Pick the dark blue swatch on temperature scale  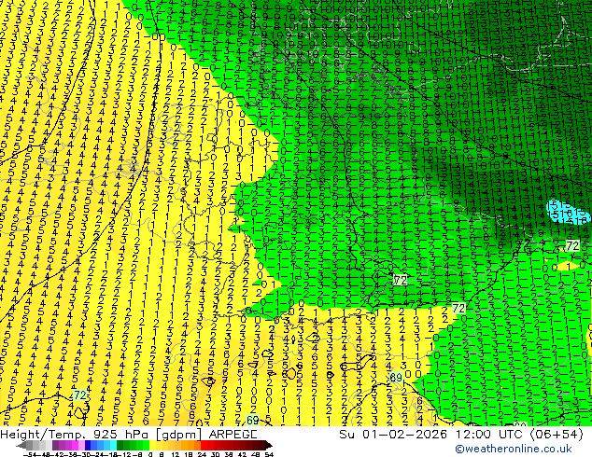[88, 445]
